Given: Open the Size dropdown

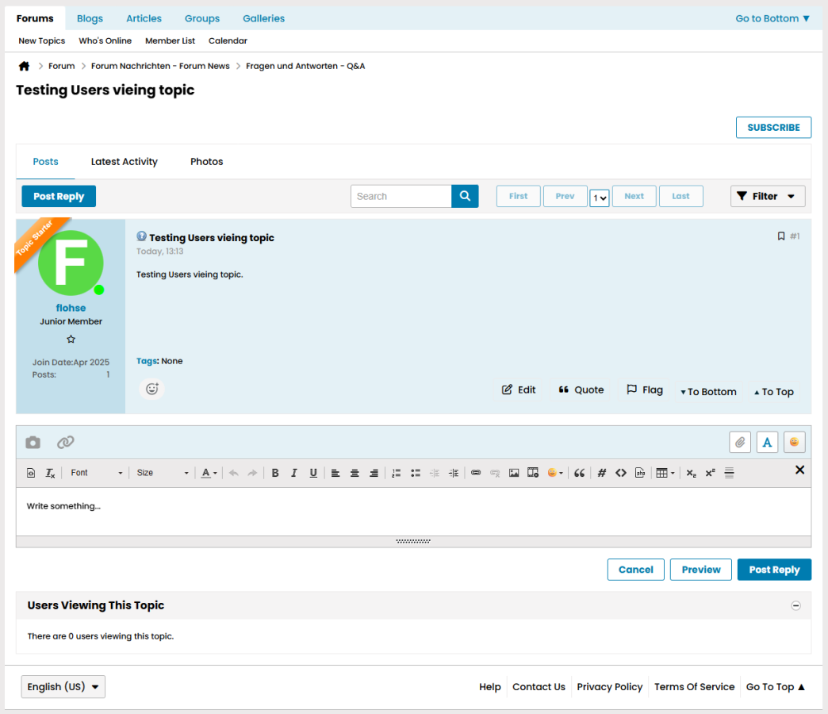Looking at the screenshot, I should click(162, 473).
